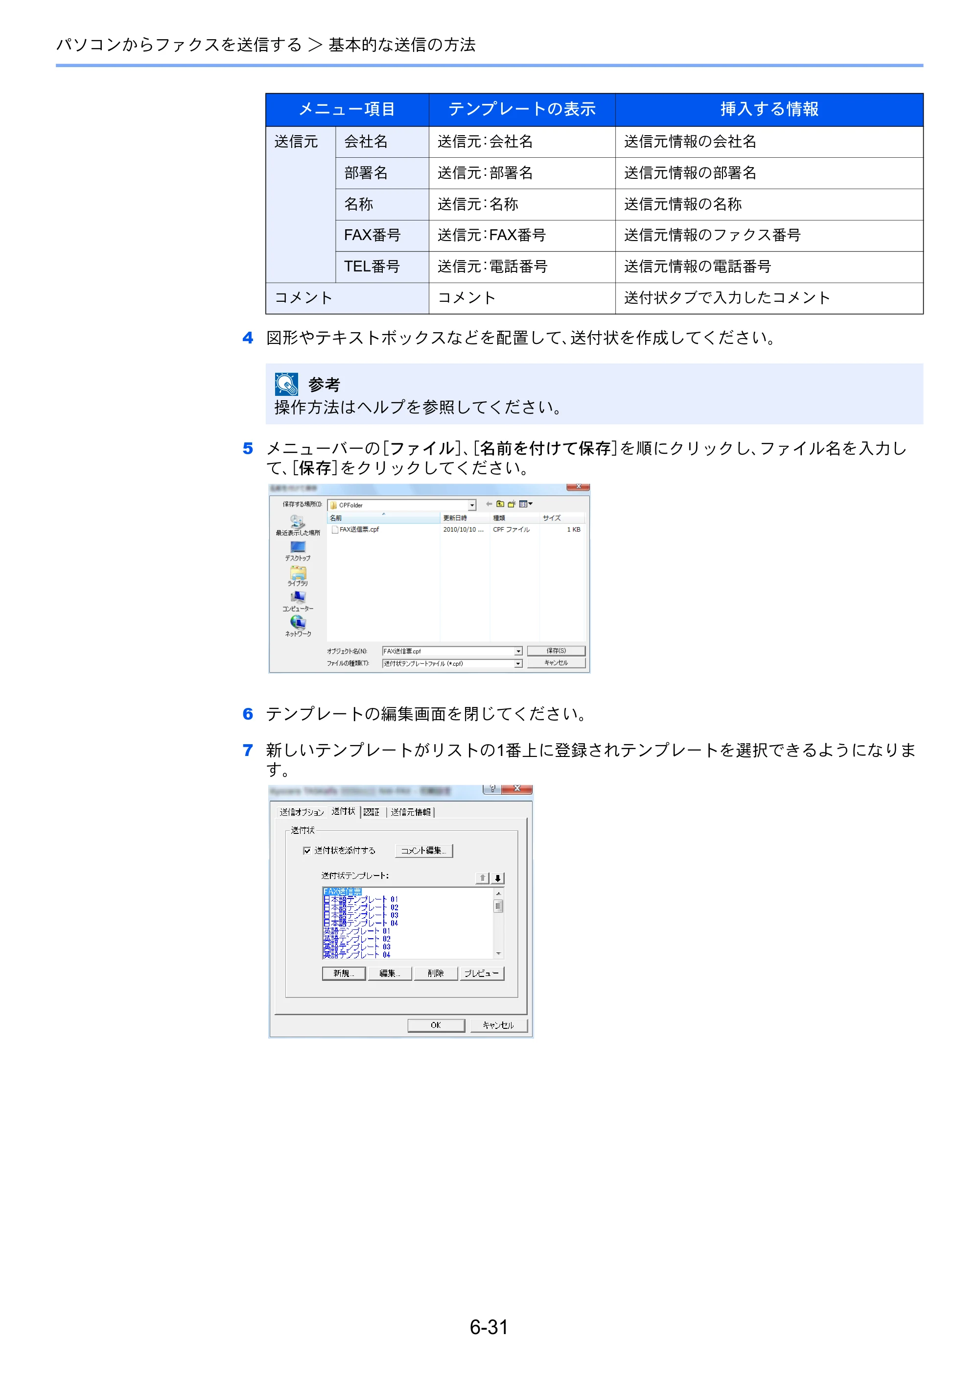Sort by the 種類 column header
The image size is (979, 1387).
[x=514, y=518]
